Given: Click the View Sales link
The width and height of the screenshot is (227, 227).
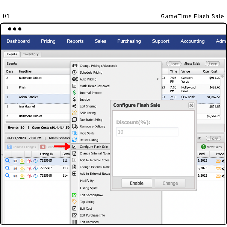Looking at the screenshot, I should click(214, 147).
